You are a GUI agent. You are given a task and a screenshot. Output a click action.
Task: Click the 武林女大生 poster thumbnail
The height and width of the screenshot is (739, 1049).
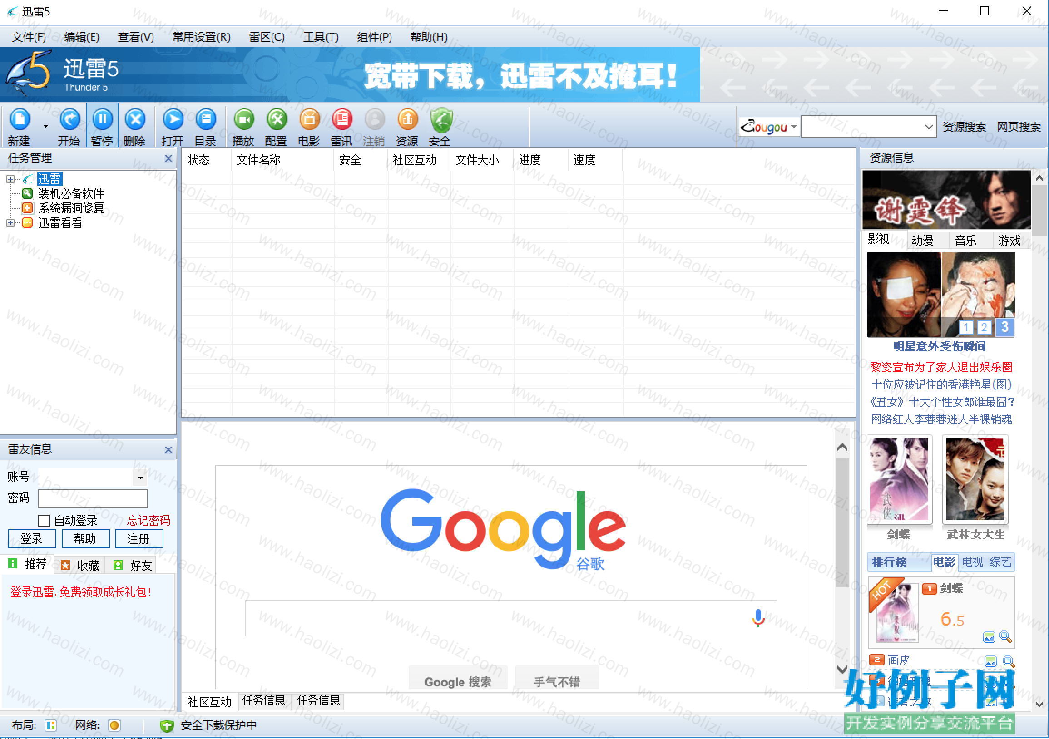(x=975, y=479)
